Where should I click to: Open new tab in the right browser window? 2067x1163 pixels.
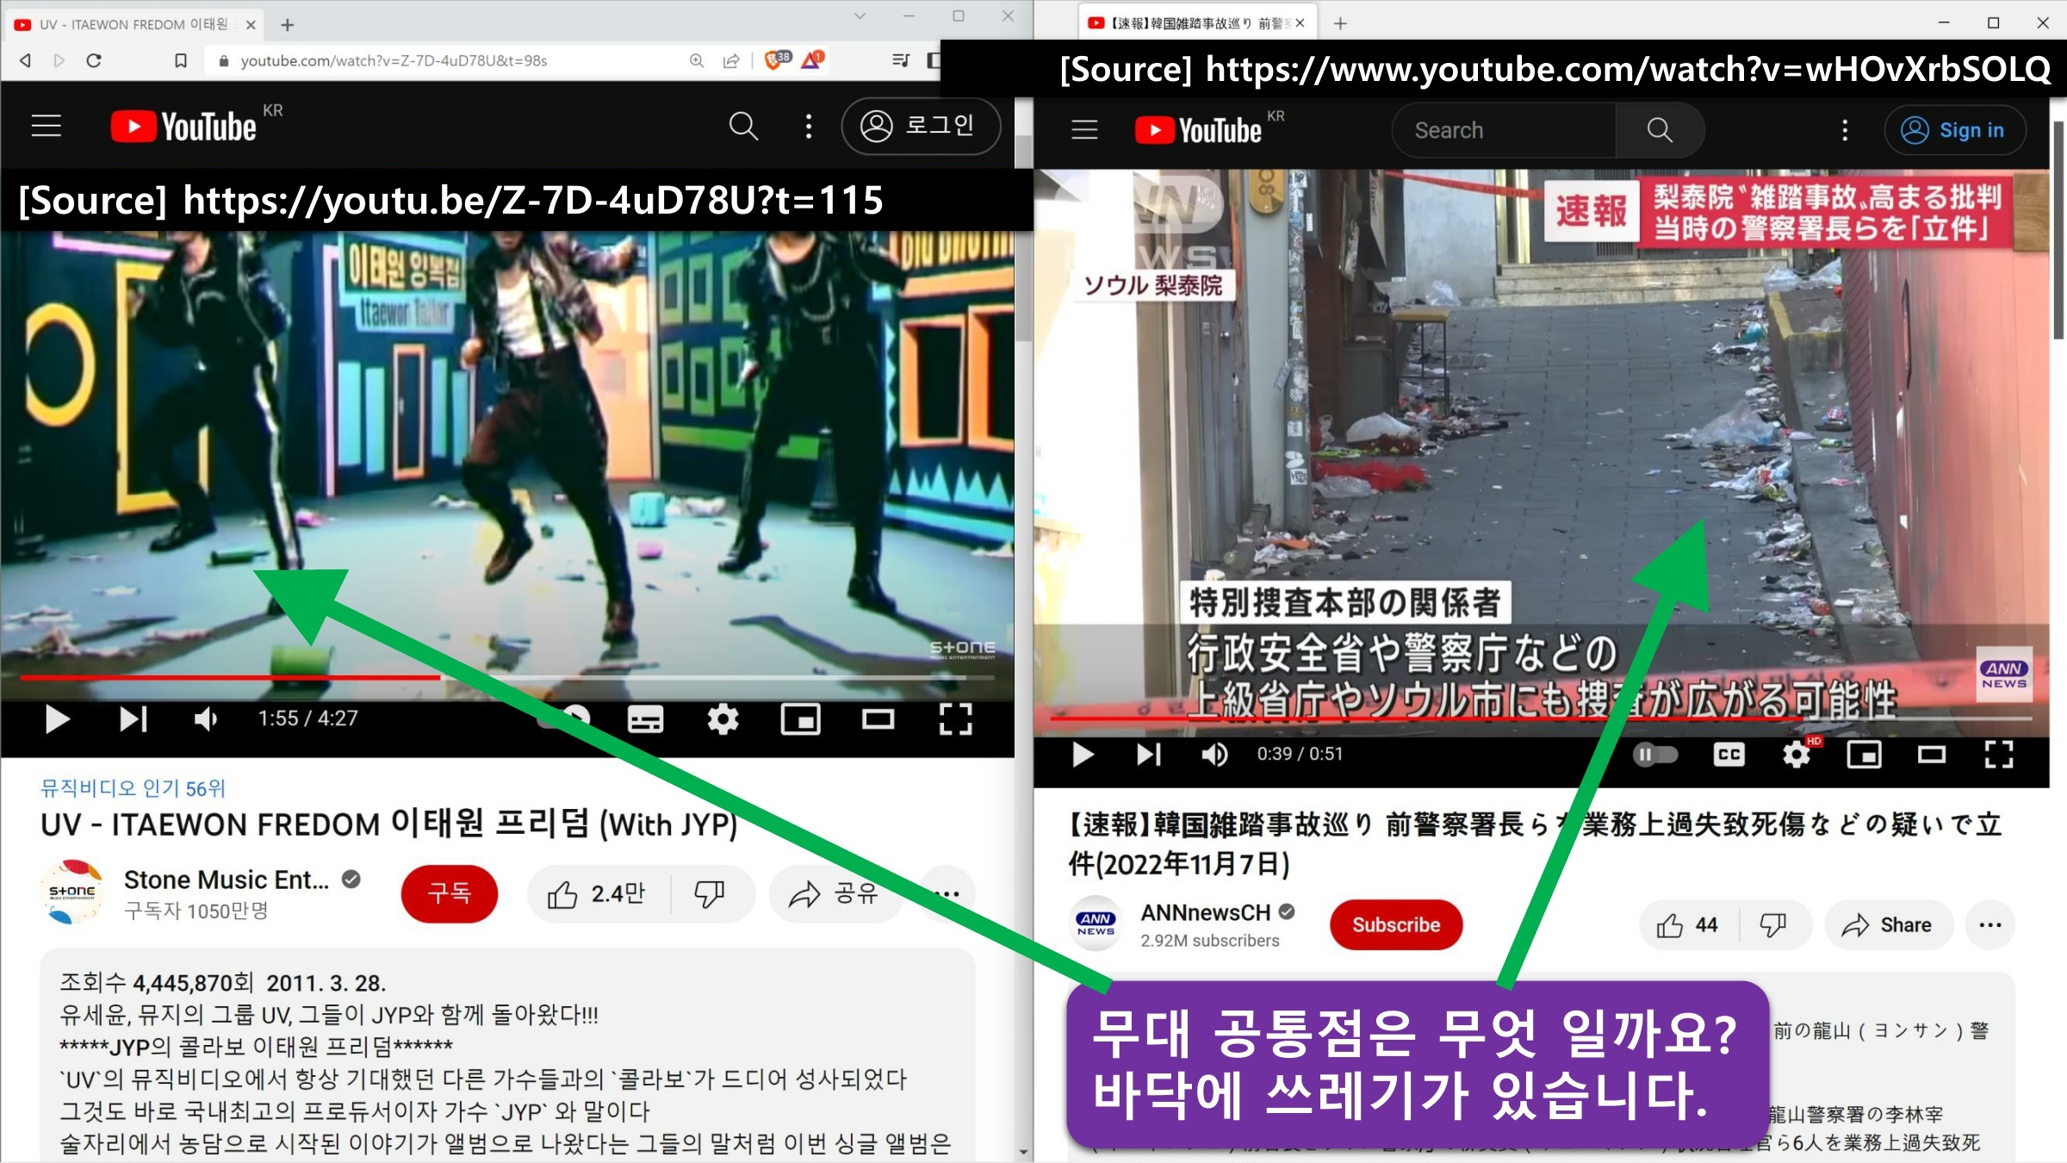pos(1340,23)
